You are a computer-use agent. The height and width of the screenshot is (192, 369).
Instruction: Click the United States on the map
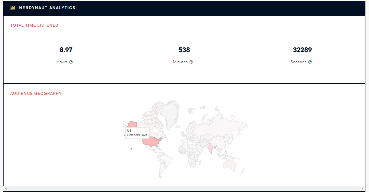[x=152, y=142]
